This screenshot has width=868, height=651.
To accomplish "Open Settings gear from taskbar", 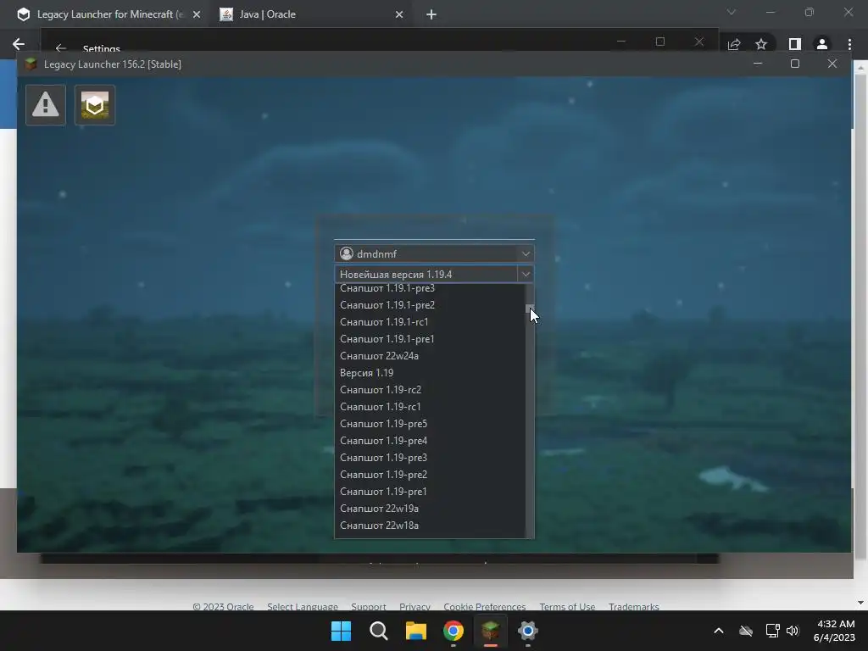I will (x=528, y=631).
